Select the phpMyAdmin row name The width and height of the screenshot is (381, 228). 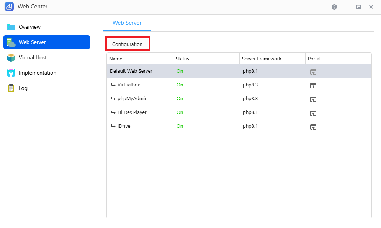point(132,99)
